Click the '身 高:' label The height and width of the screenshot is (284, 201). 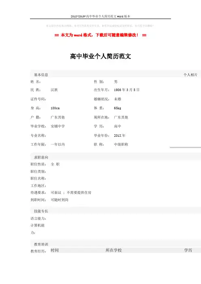click(x=36, y=108)
